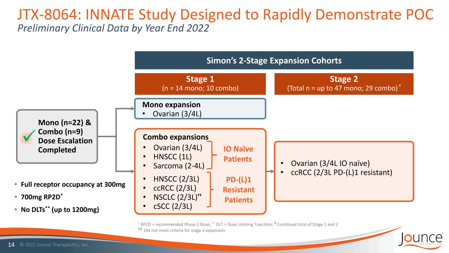Select the 'cSCC (2/3L)' bullet
The image size is (449, 253).
click(x=173, y=206)
